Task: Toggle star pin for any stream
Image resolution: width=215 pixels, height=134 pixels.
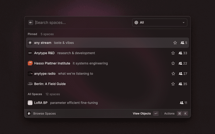Action: click(175, 43)
